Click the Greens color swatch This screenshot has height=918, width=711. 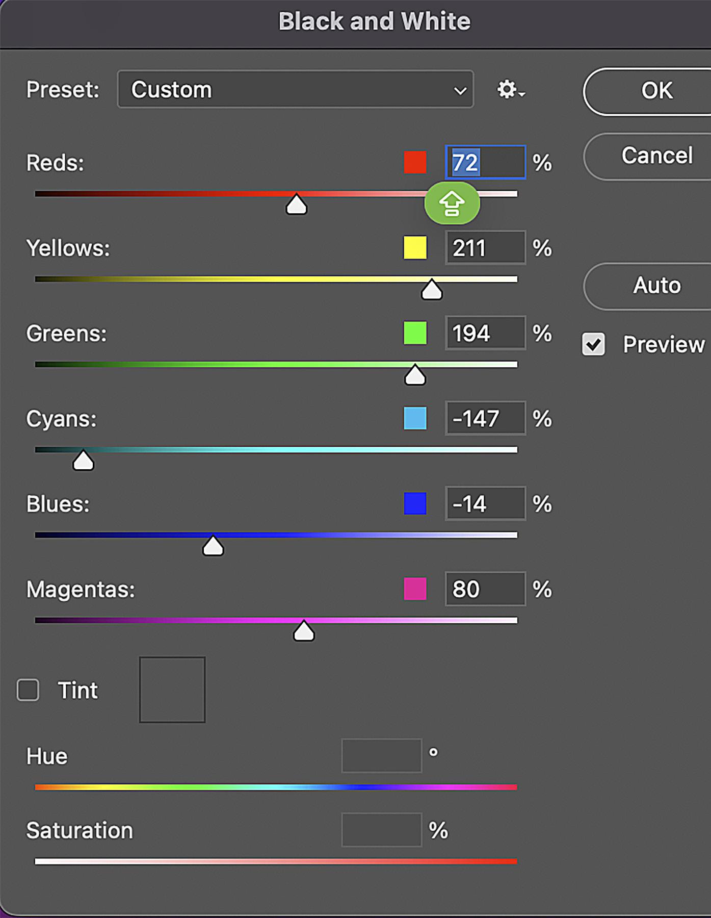tap(415, 333)
